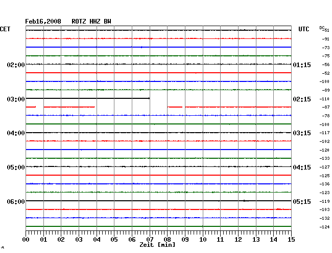Viewport: 332px width, 253px height.
Task: Click the Zeit [min] axis title
Action: (x=157, y=245)
